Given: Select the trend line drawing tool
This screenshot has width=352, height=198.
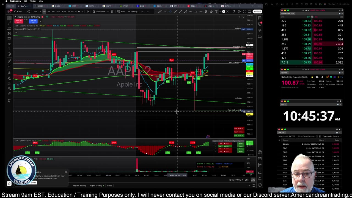Looking at the screenshot, I should pos(9,23).
